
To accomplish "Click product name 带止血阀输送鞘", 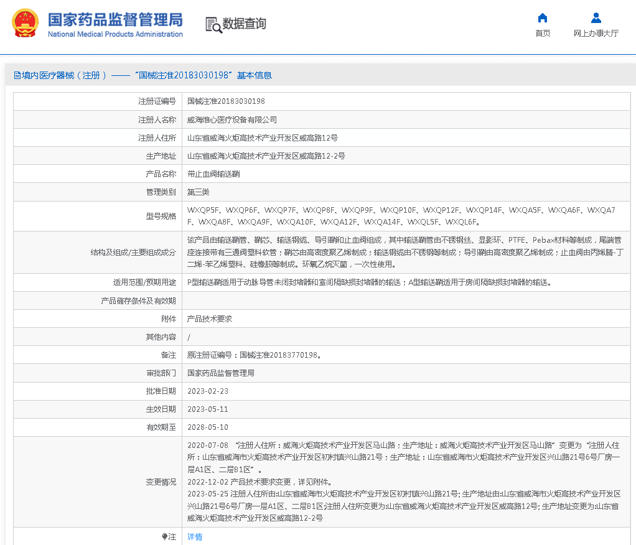I will (x=213, y=174).
